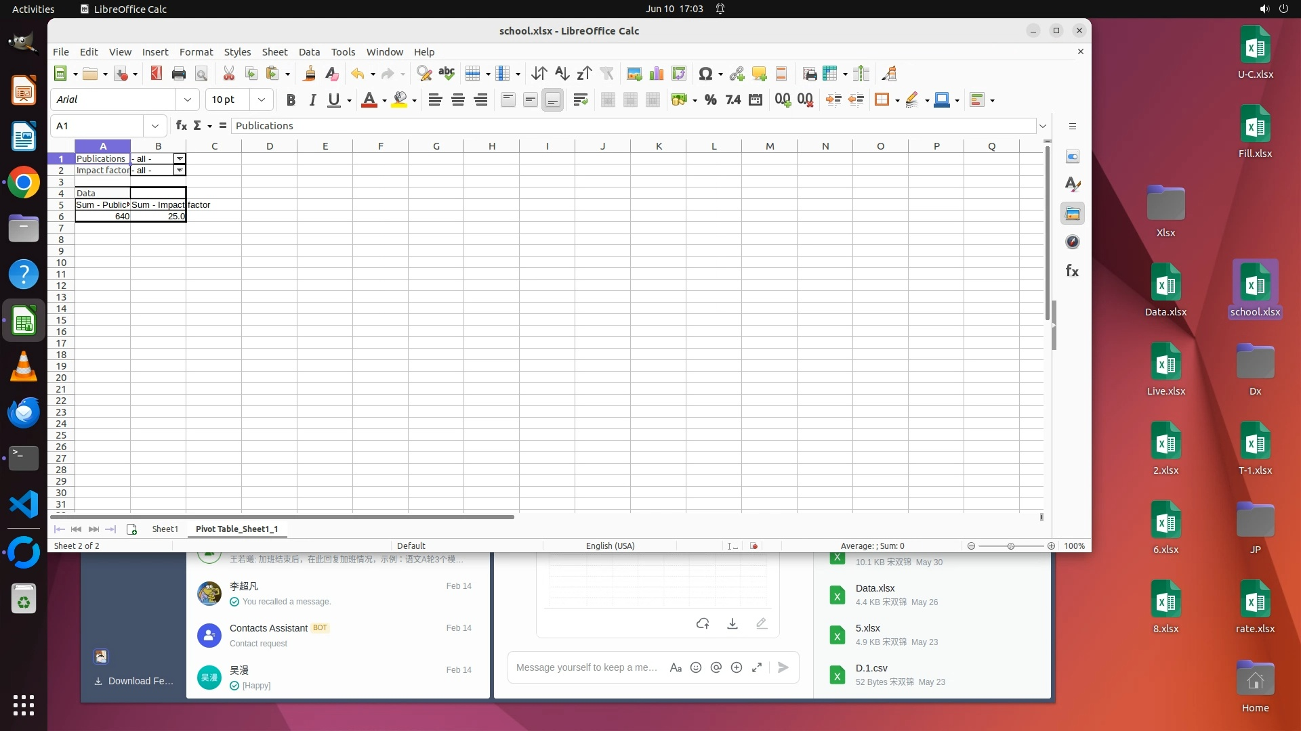Open Data.xlsx in the file list
Screen dimensions: 1301x731
(x=875, y=588)
